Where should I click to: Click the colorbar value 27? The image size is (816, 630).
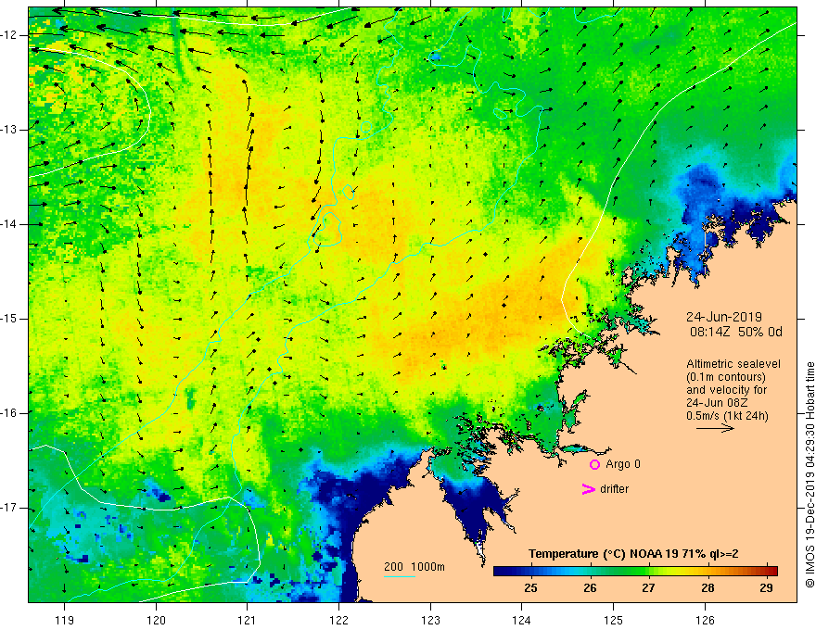tap(648, 588)
